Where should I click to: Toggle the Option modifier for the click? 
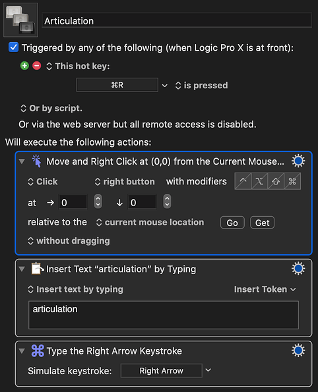click(259, 181)
